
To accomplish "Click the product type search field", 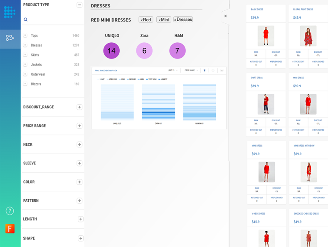I will click(53, 20).
